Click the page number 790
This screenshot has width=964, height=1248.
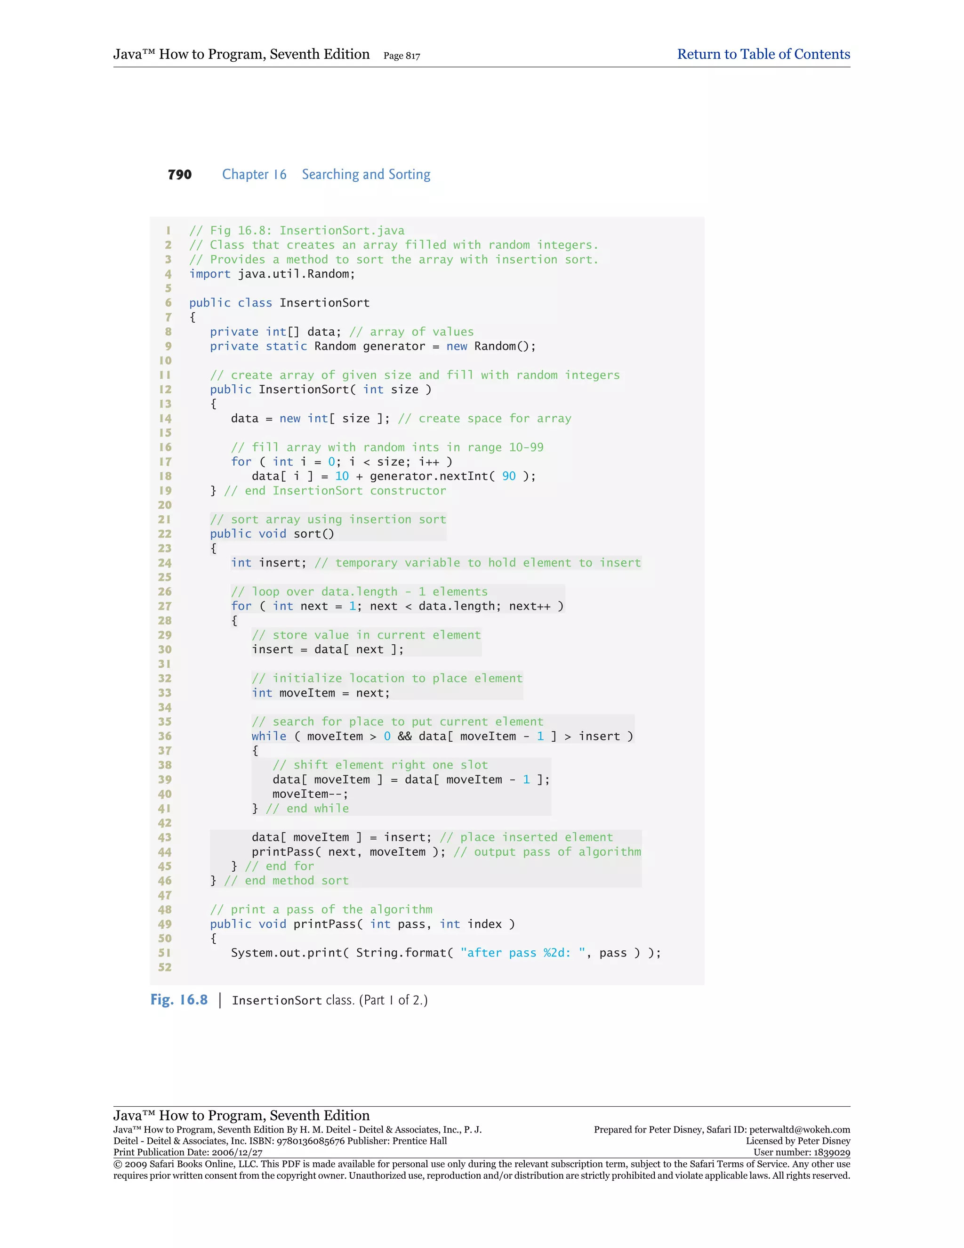(x=179, y=175)
